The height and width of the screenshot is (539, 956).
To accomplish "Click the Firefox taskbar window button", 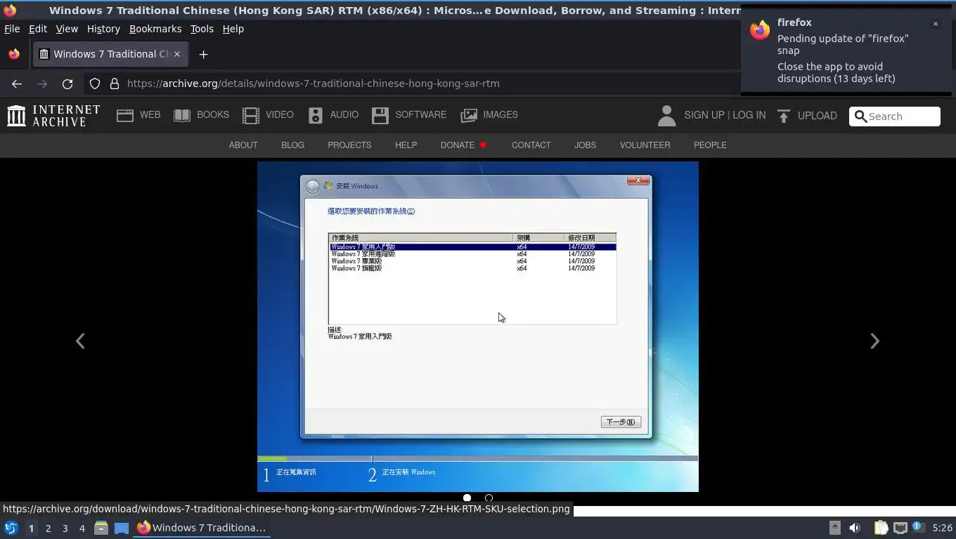I will (202, 528).
